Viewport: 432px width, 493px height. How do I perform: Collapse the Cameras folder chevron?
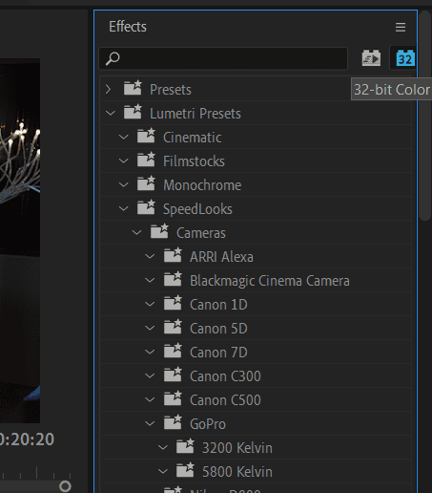[x=136, y=233]
